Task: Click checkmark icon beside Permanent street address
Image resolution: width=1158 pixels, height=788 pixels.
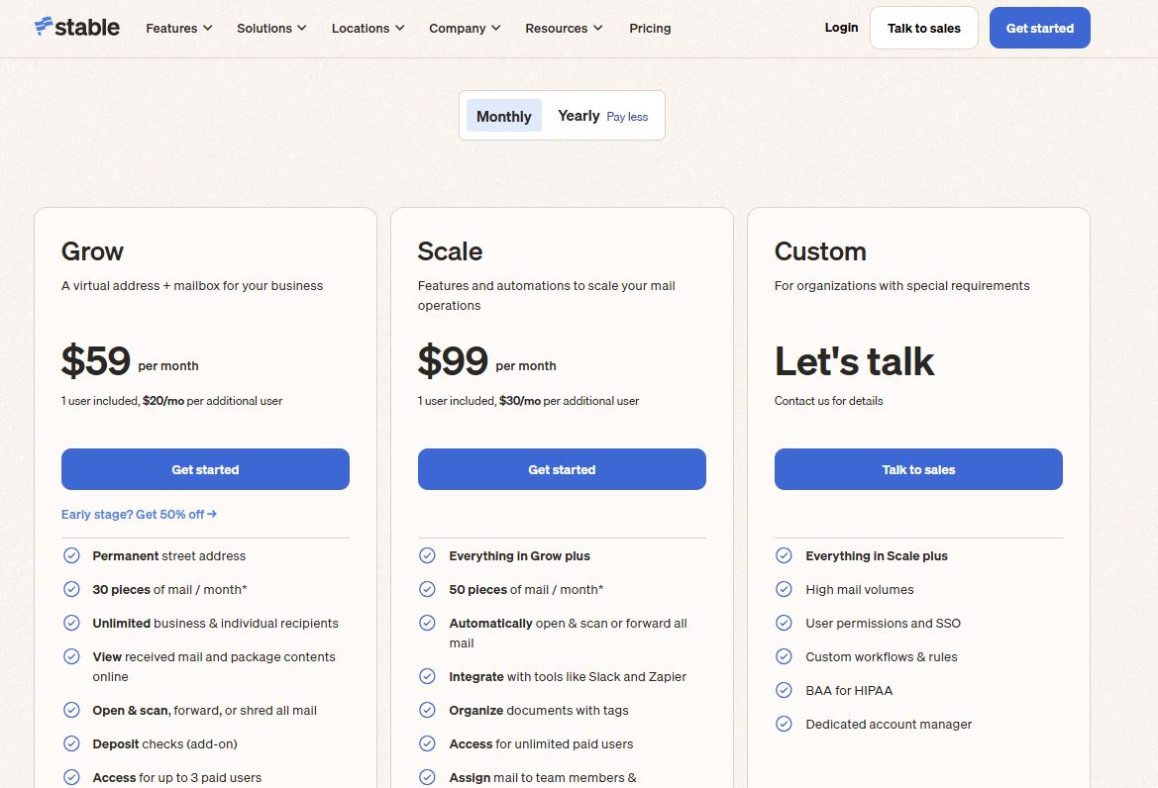Action: [x=71, y=555]
